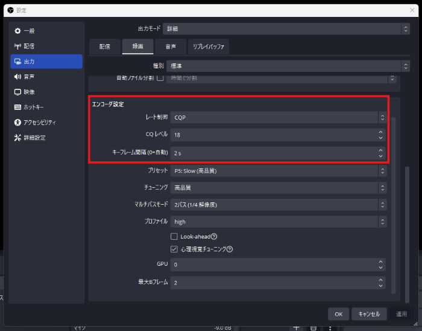The image size is (422, 331).
Task: Open the 詳細設定 (Advanced) sidebar category
Action: [46, 138]
